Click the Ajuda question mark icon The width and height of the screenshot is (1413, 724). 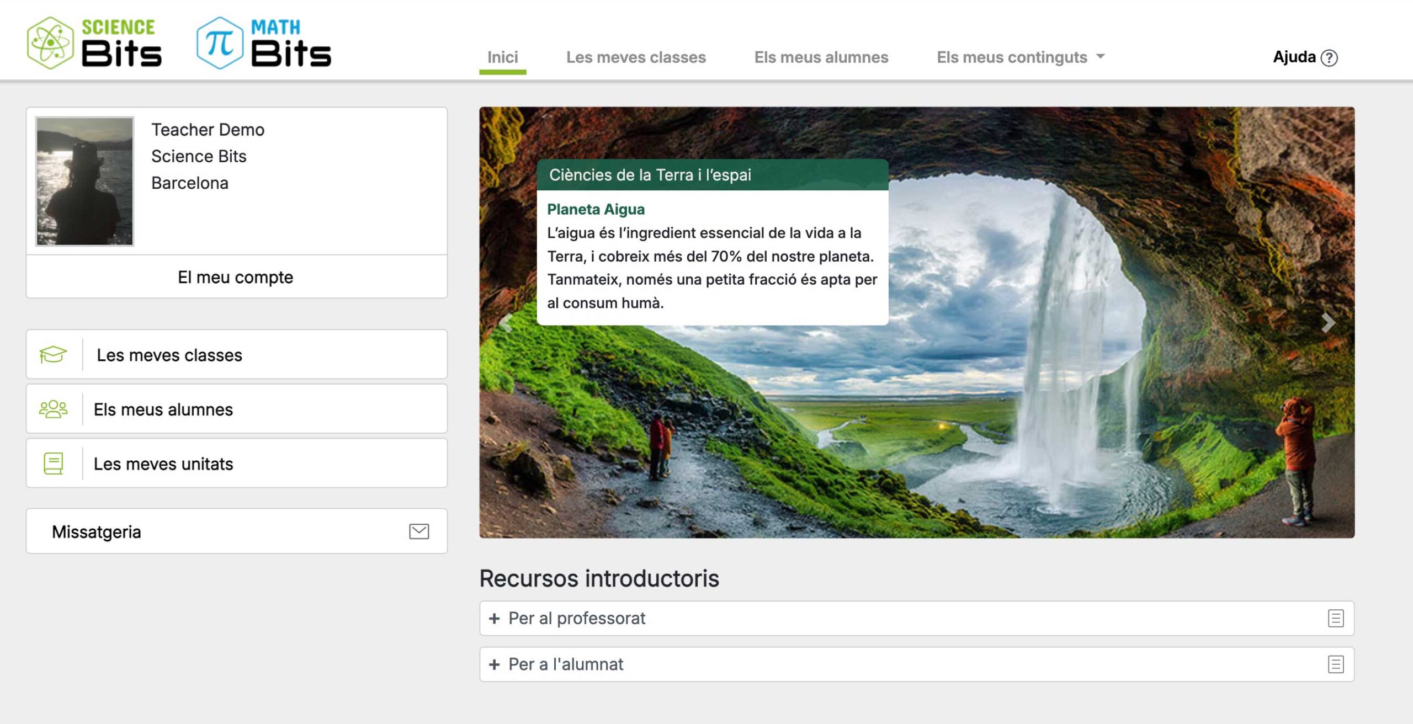1329,58
